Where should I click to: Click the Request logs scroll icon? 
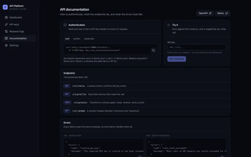point(6,31)
